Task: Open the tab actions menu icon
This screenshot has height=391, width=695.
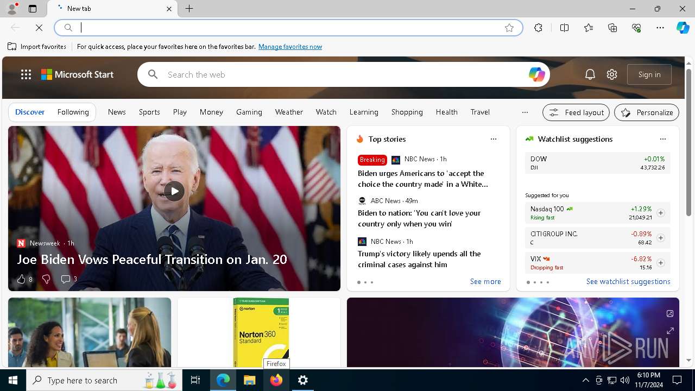Action: coord(33,9)
